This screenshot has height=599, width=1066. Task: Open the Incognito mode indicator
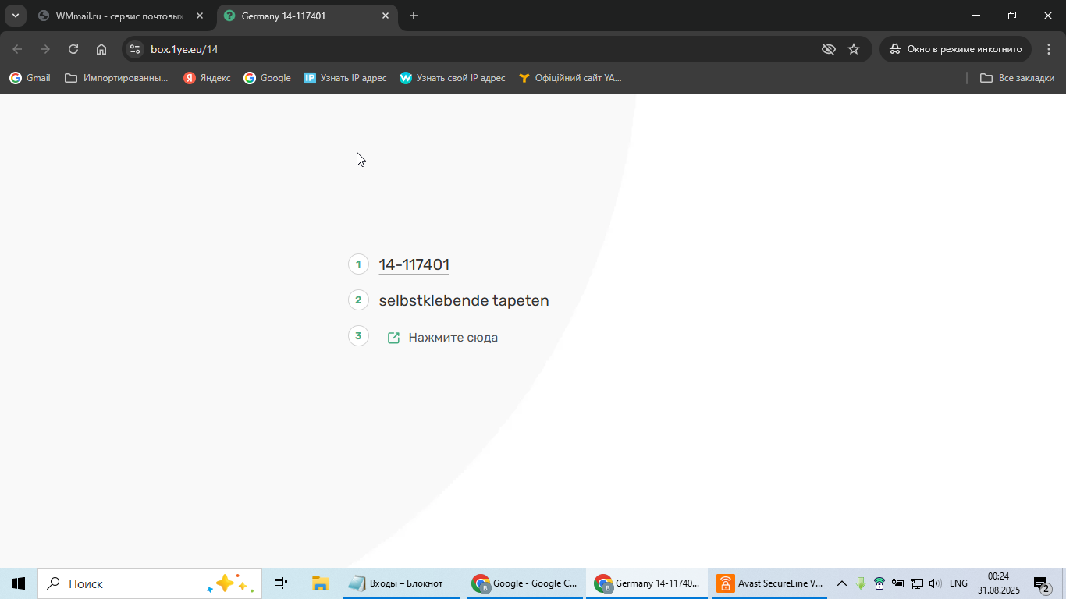point(955,49)
